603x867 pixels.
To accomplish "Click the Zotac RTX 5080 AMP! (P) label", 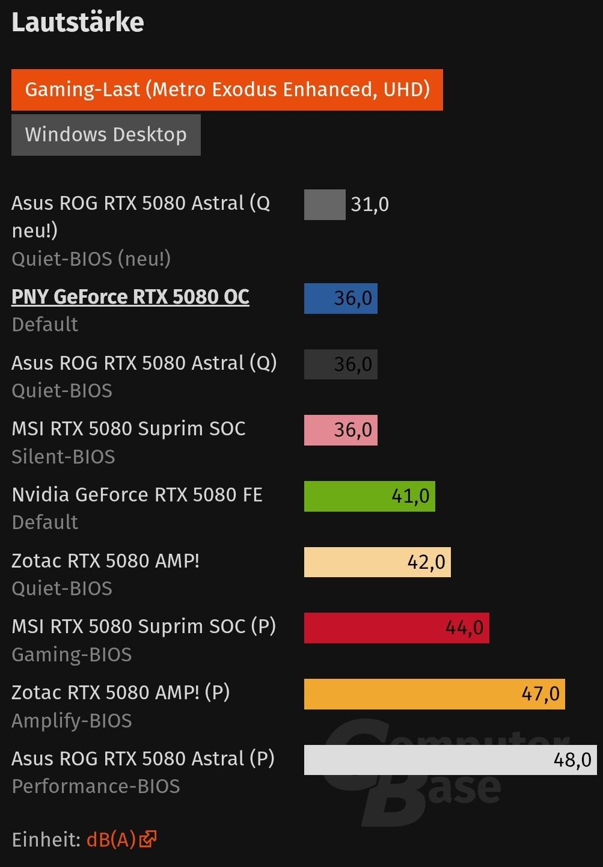I will [120, 693].
